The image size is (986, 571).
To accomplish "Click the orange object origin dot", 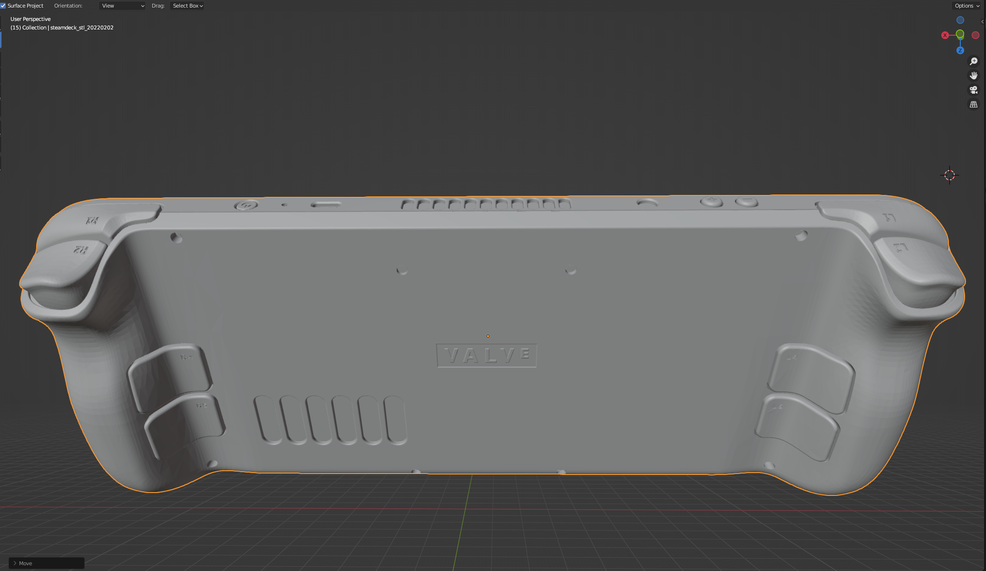I will (x=488, y=336).
